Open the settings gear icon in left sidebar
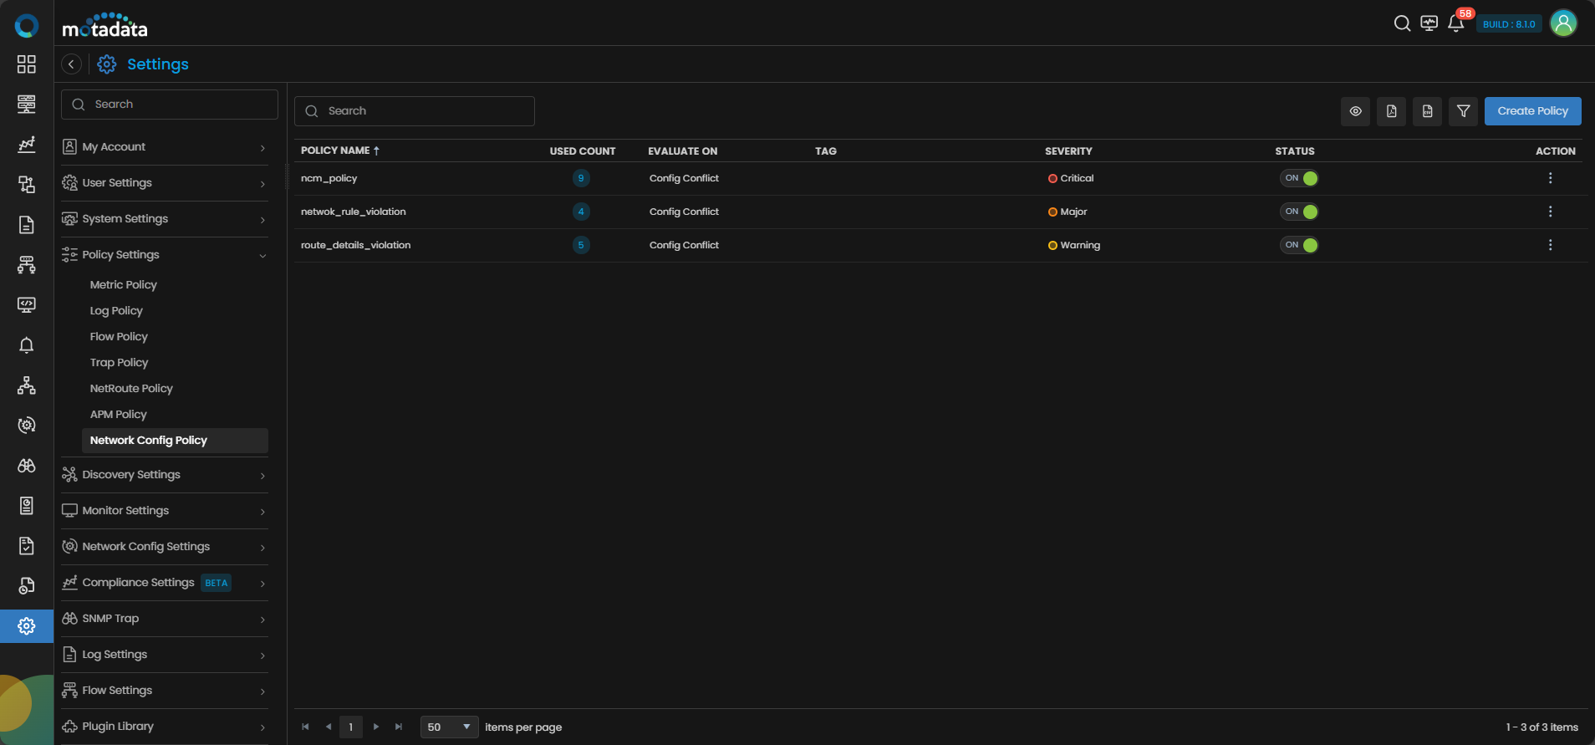 point(27,626)
